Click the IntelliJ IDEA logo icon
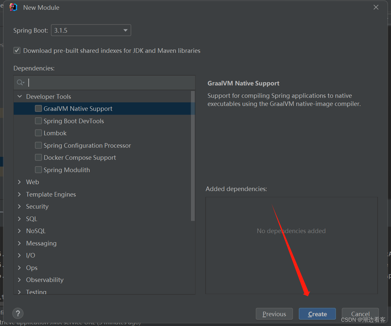This screenshot has width=391, height=326. click(x=13, y=7)
